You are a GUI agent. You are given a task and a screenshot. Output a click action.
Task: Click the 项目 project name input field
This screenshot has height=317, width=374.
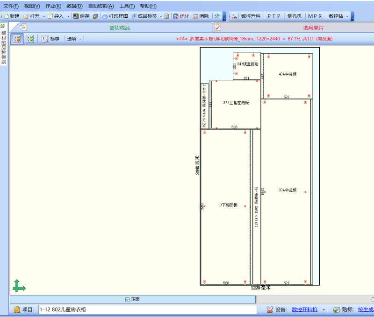(x=147, y=310)
